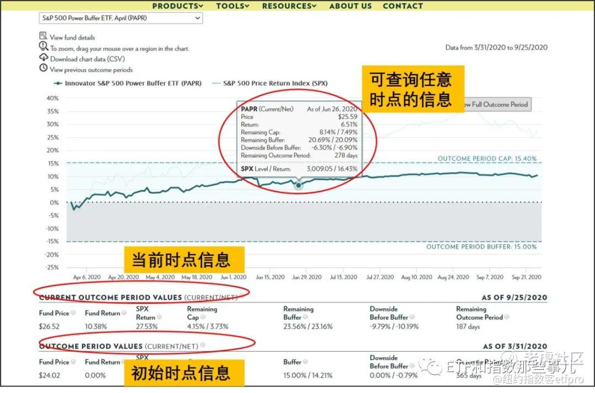Click the Remaining Outcome Period info icon
595x393 pixels.
[x=507, y=317]
